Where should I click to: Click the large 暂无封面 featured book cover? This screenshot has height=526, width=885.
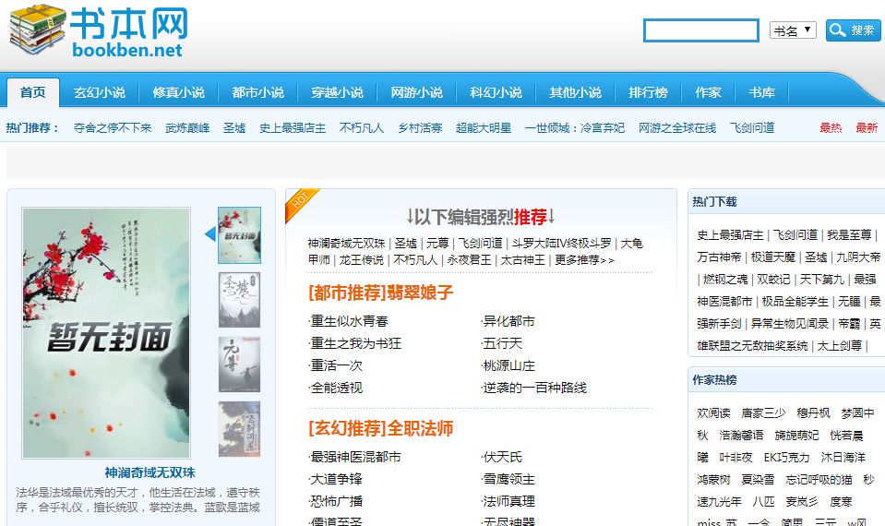pos(106,333)
